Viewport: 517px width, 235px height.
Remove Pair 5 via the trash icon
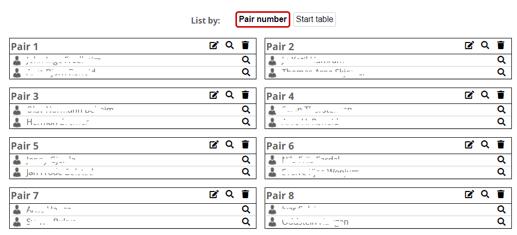tap(245, 145)
